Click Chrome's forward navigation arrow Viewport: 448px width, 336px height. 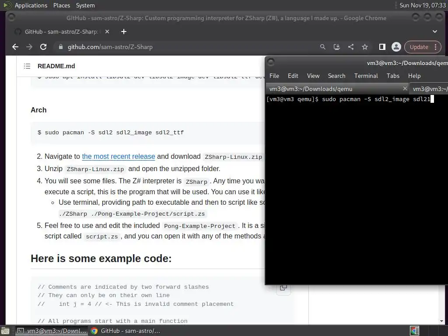(29, 47)
